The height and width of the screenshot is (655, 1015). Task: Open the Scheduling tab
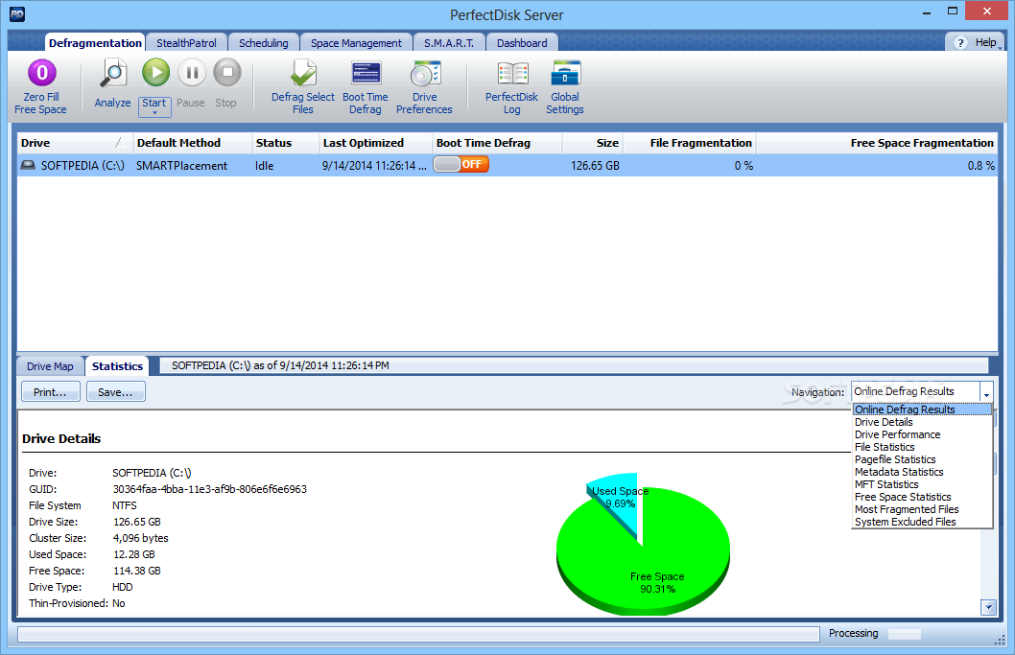[x=264, y=43]
